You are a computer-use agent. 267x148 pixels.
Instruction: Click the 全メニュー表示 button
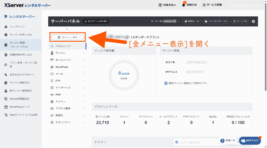click(x=67, y=37)
